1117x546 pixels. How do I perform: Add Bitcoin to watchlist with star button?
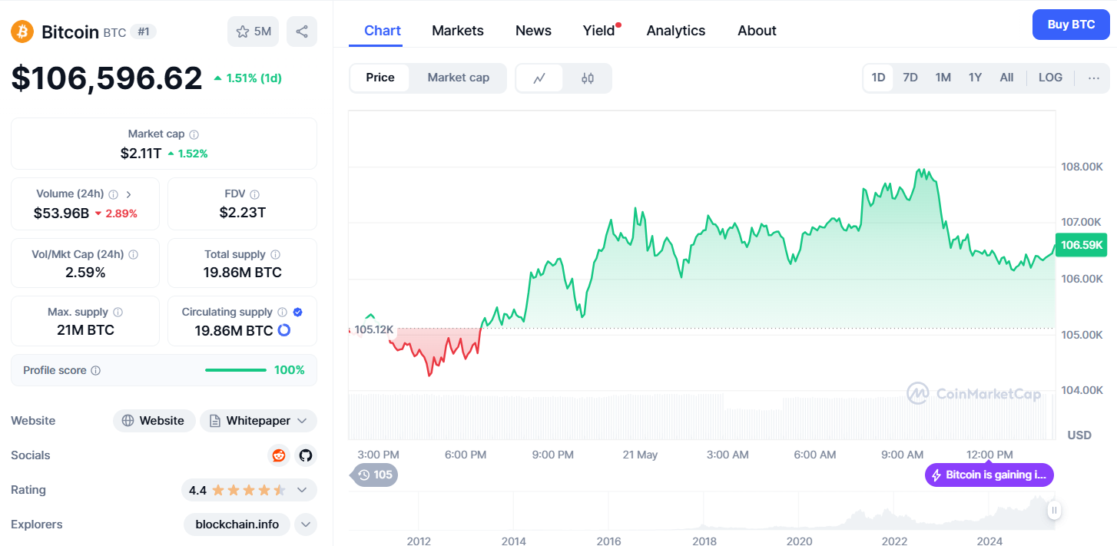click(x=253, y=31)
